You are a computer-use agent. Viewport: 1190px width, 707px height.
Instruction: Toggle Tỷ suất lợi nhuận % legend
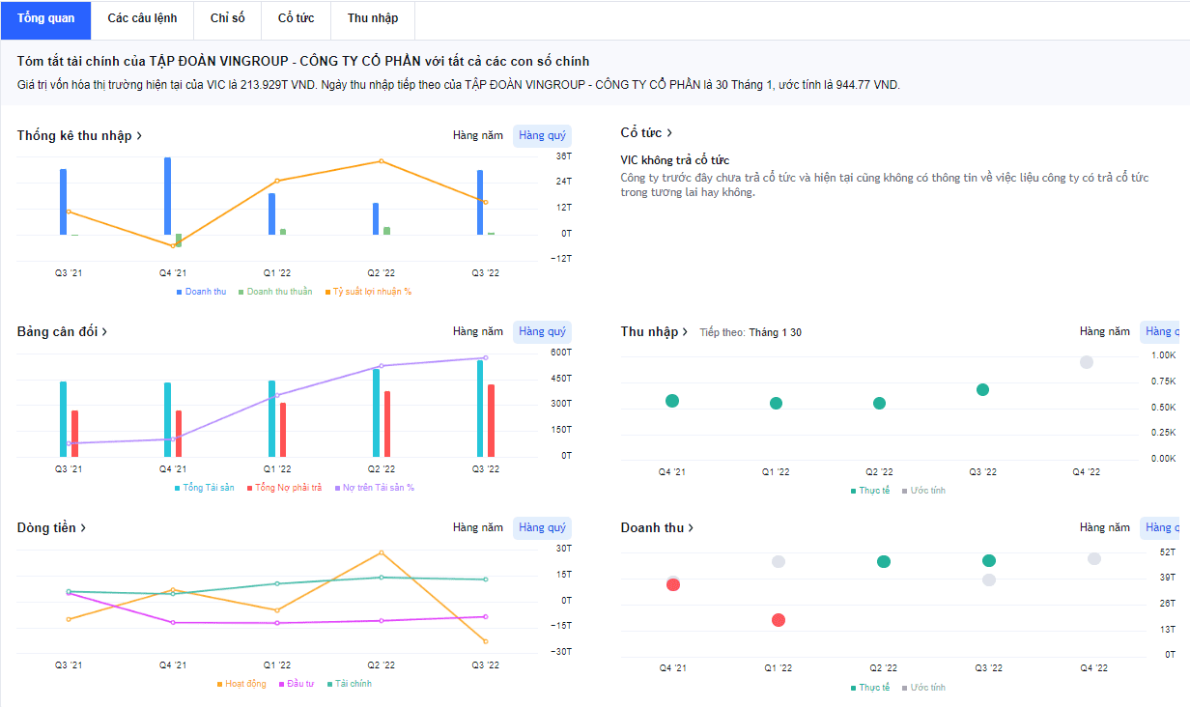[369, 292]
